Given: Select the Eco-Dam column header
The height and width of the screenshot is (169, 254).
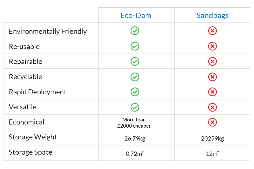Looking at the screenshot, I should point(136,15).
